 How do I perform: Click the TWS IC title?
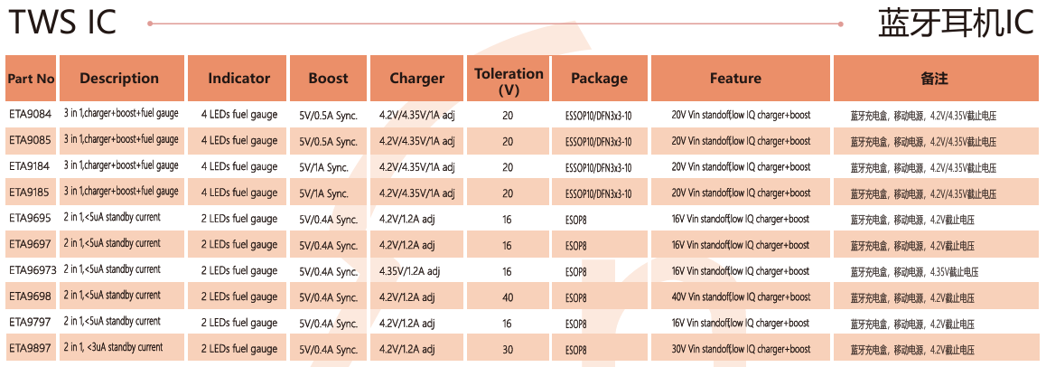[61, 23]
